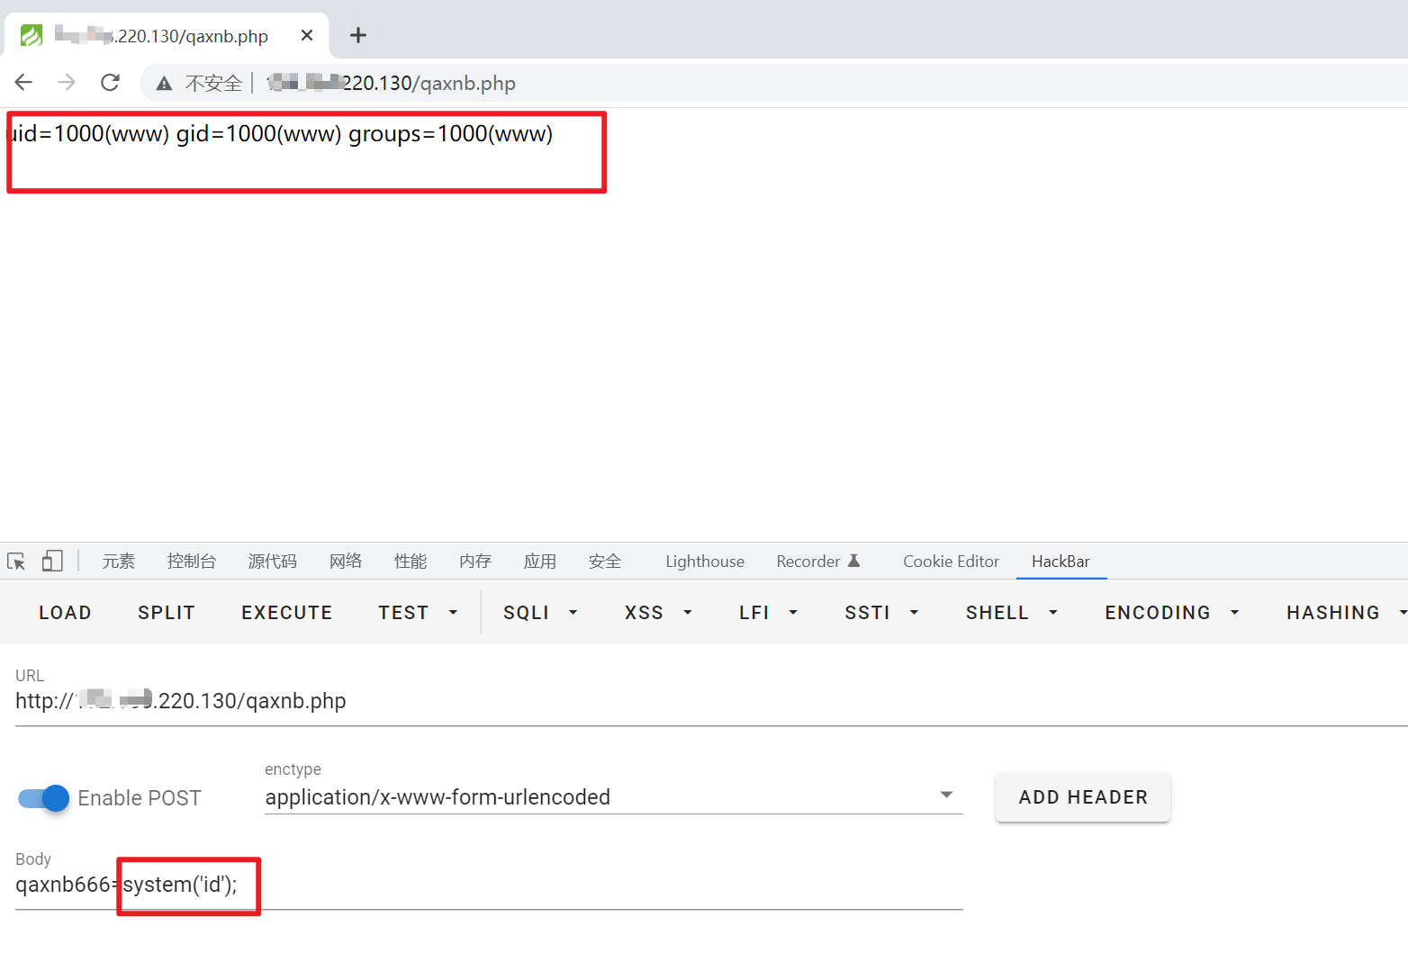Expand the ENCODING dropdown menu
This screenshot has height=971, width=1408.
pyautogui.click(x=1172, y=613)
